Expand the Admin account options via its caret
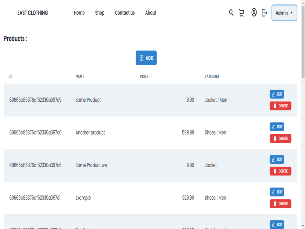This screenshot has height=229, width=305. click(292, 13)
